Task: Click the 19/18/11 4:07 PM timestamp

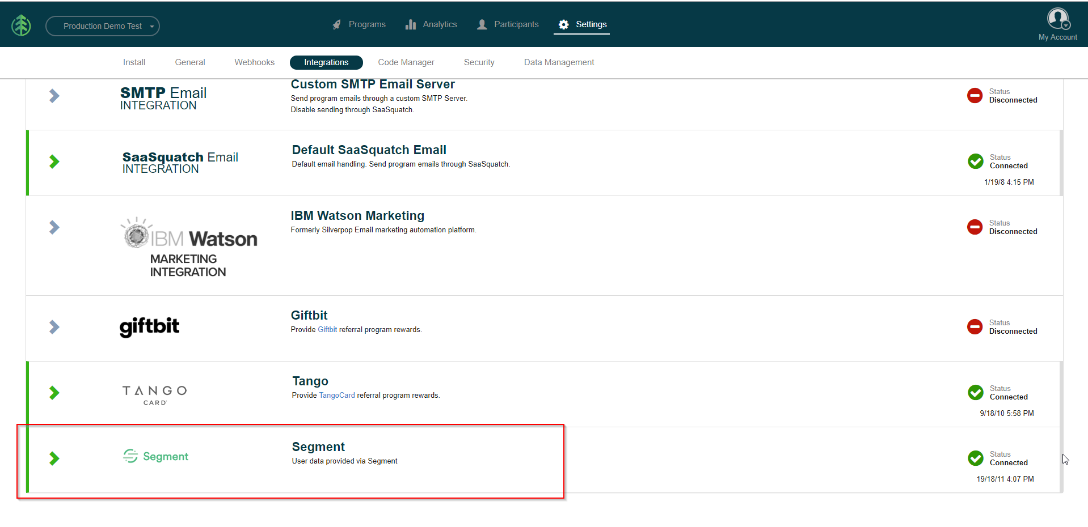Action: [x=1005, y=479]
